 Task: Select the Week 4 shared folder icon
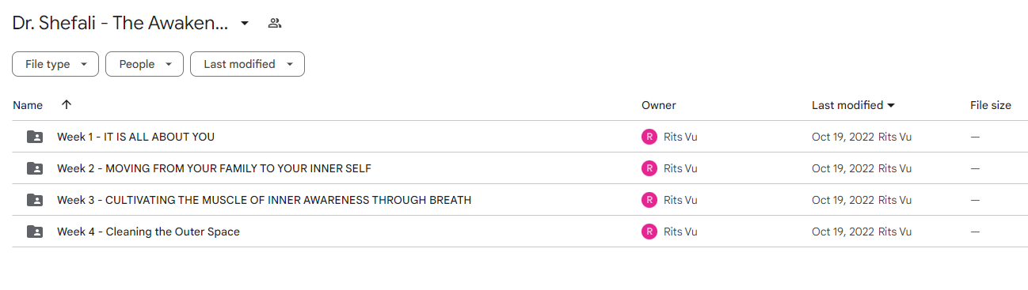[x=35, y=232]
